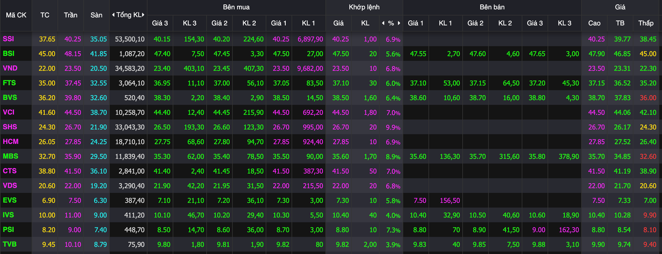Click the left arrow beside % column
Screen dimensions: 662x254
click(383, 23)
